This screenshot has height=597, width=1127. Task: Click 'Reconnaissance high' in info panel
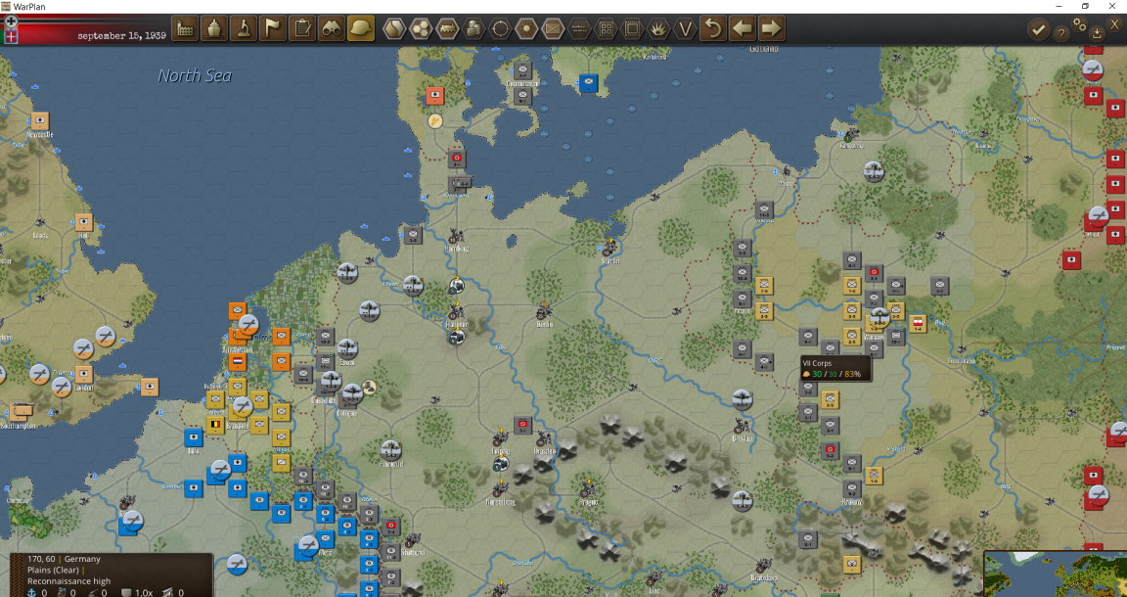(69, 581)
